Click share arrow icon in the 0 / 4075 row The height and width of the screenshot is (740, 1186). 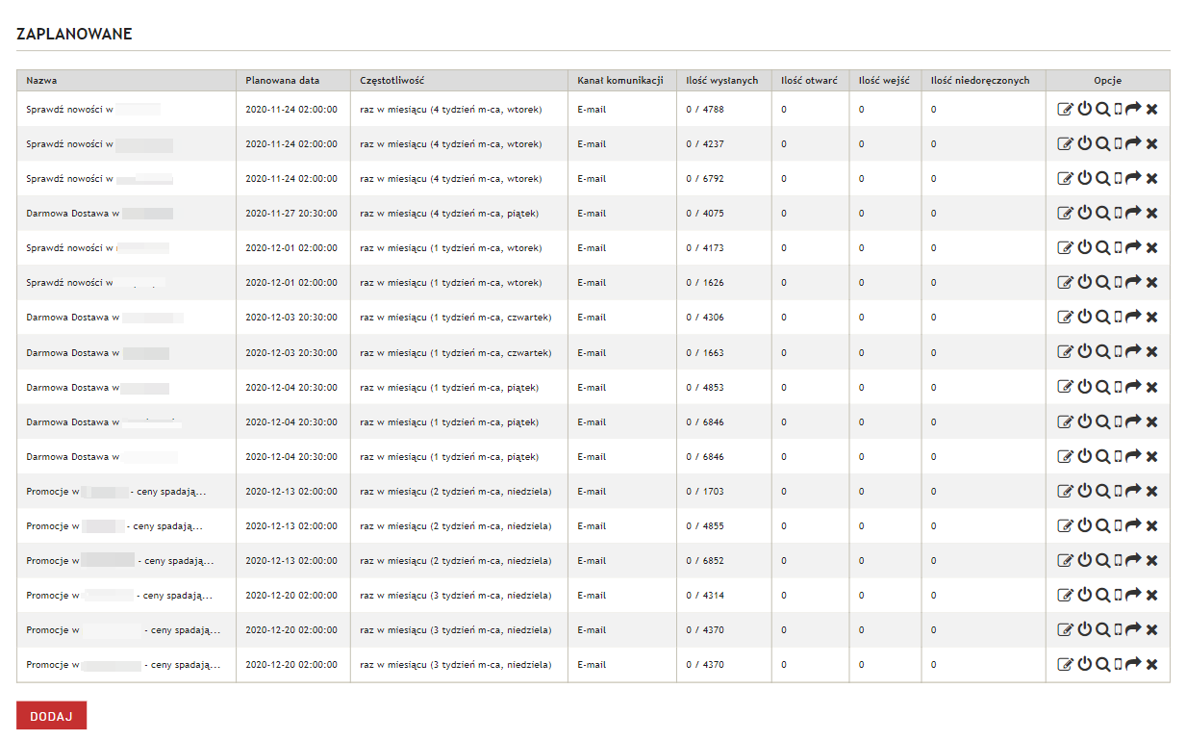click(x=1133, y=213)
